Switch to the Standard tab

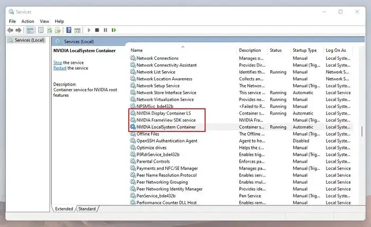click(x=87, y=209)
